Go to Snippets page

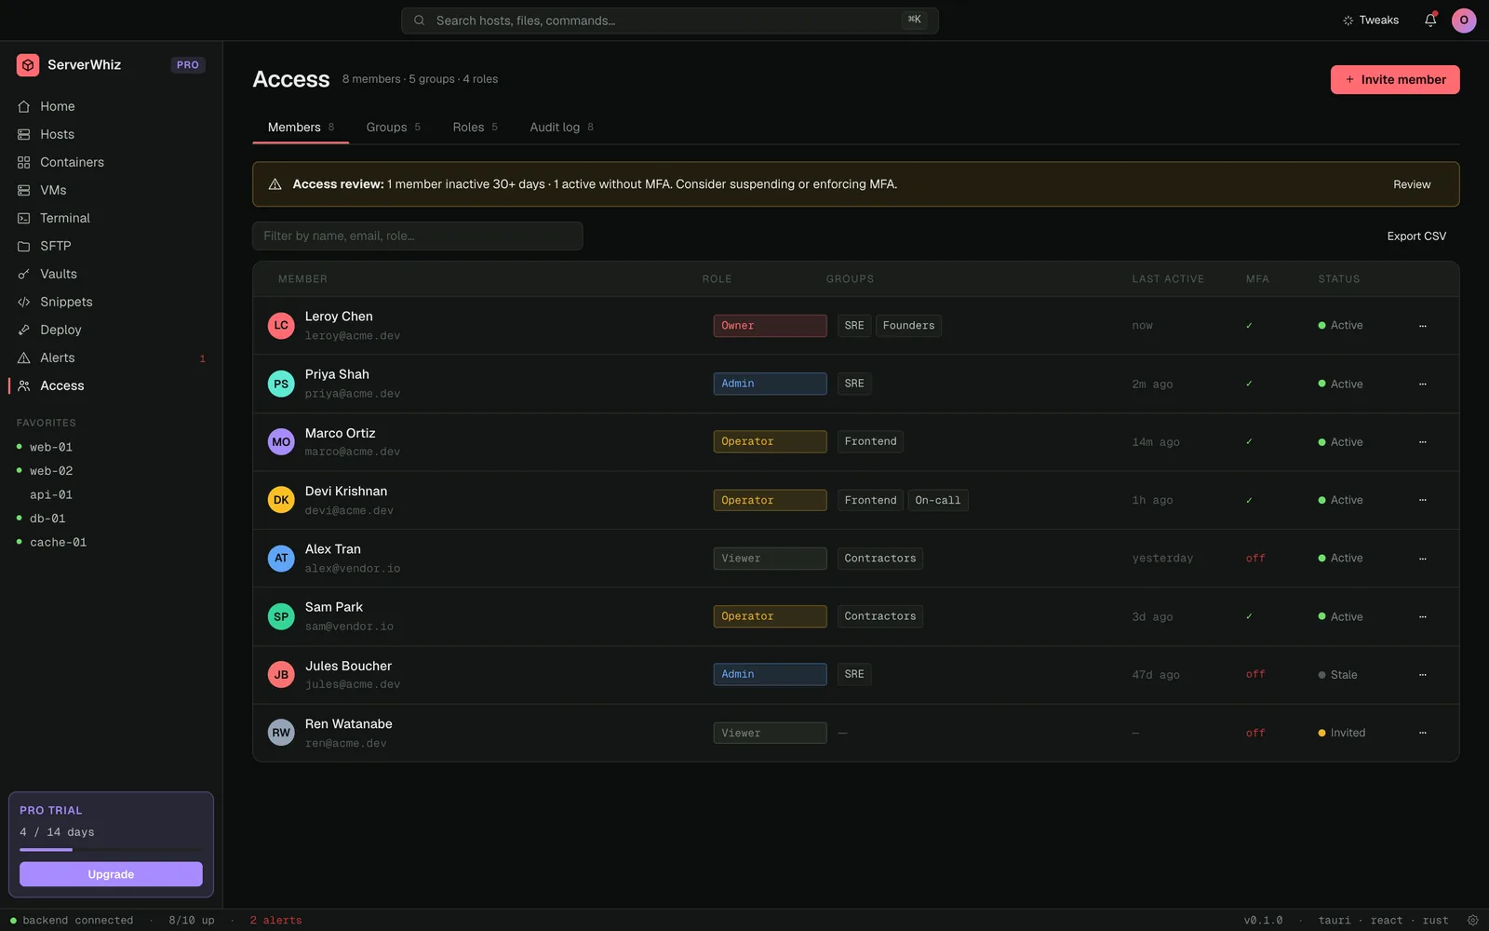coord(112,302)
